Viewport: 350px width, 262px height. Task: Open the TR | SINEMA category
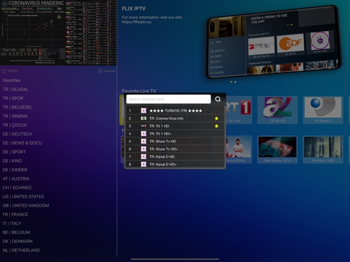point(15,116)
